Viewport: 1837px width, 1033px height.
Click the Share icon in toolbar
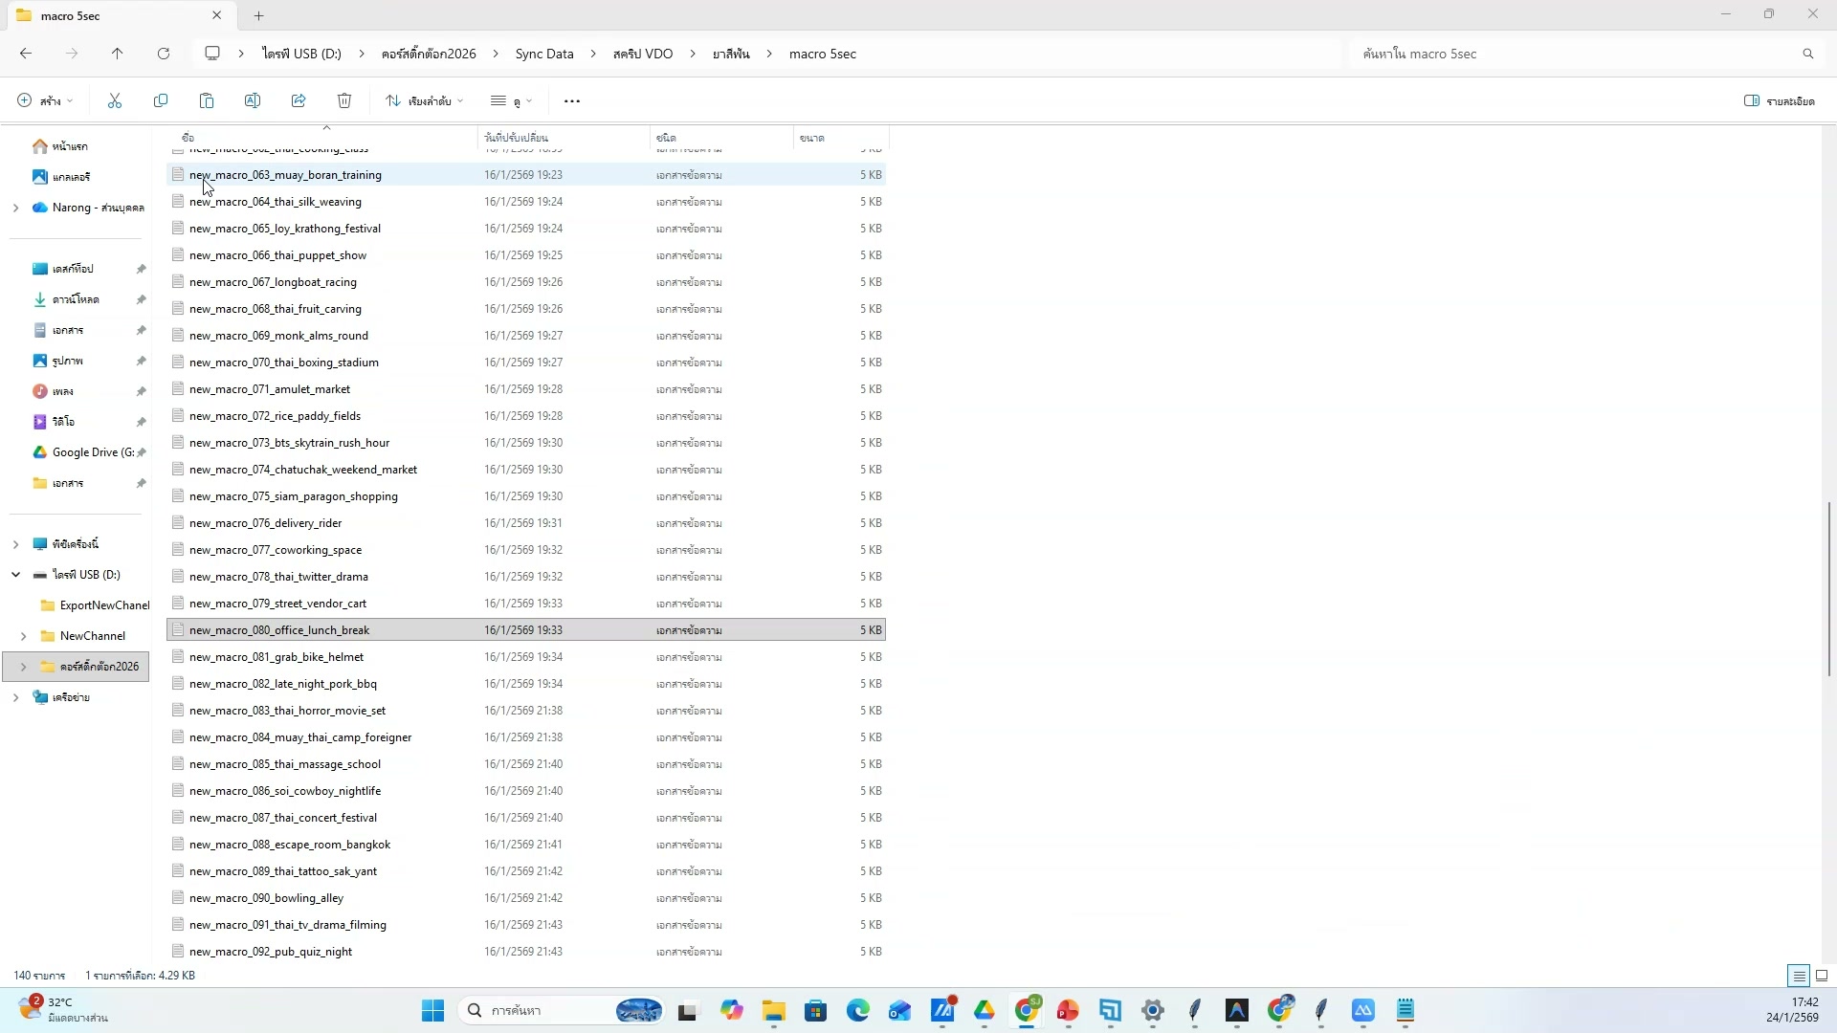point(299,100)
